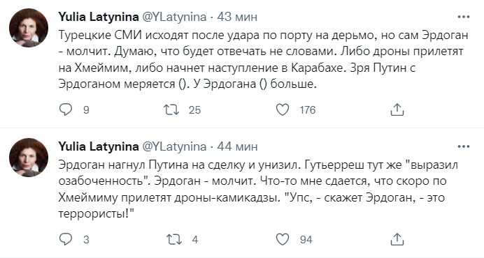This screenshot has height=258, width=484.
Task: Open Yulia Latynina name in second tweet
Action: pyautogui.click(x=99, y=146)
